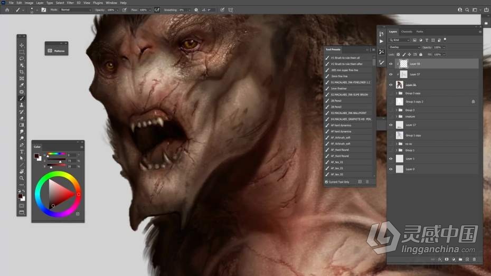Image resolution: width=491 pixels, height=276 pixels.
Task: Hide Layer 0 with its eye icon
Action: click(391, 169)
